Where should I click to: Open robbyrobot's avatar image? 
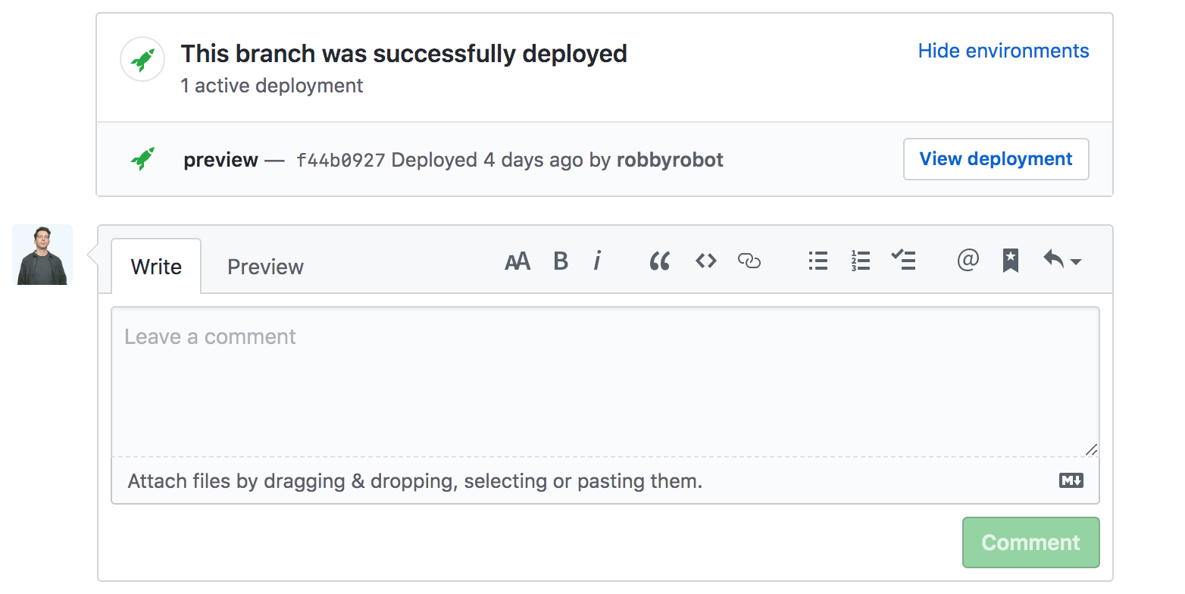tap(42, 255)
